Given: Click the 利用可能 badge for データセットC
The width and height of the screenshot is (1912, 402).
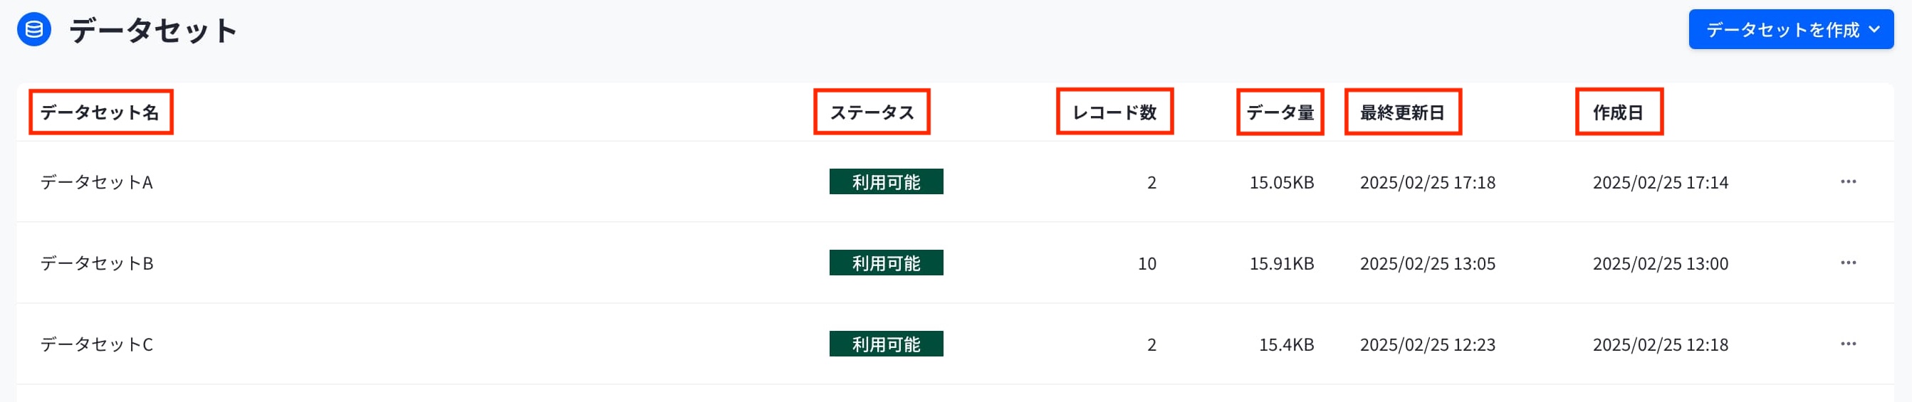Looking at the screenshot, I should click(887, 344).
